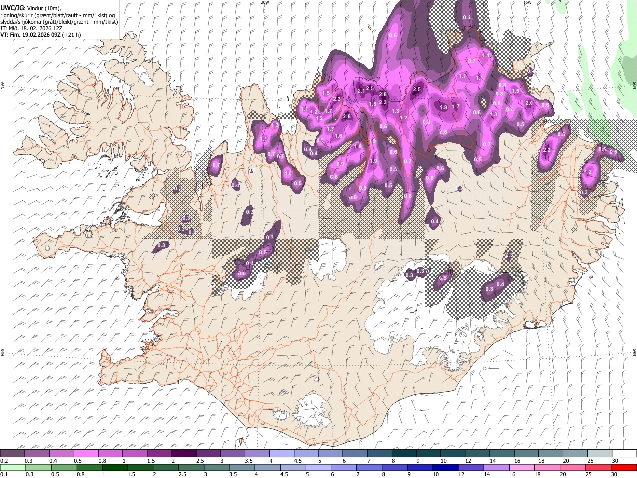Screen dimensions: 637x478
Task: Select the navy blue 10–12 rain swatch
Action: (x=446, y=467)
